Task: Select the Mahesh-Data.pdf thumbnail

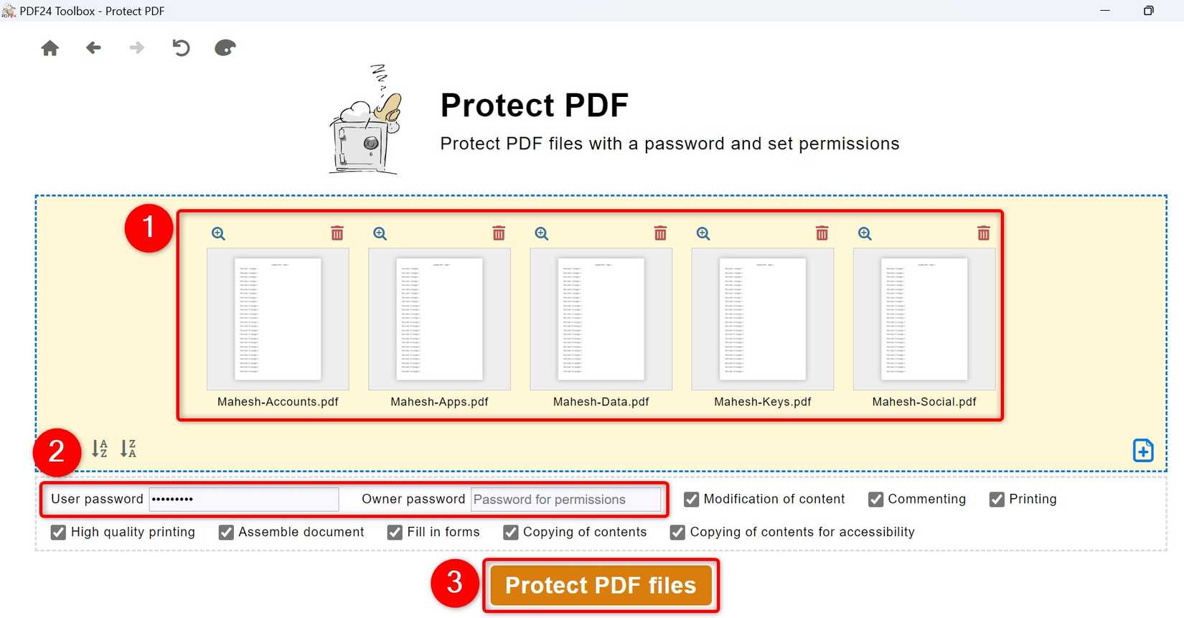Action: pyautogui.click(x=601, y=319)
